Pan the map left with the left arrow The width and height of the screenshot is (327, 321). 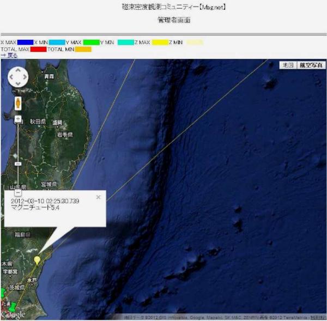pos(11,77)
